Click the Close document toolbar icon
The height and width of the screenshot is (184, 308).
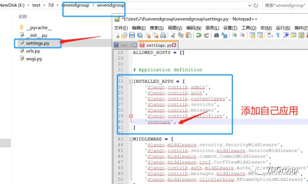pos(148,35)
